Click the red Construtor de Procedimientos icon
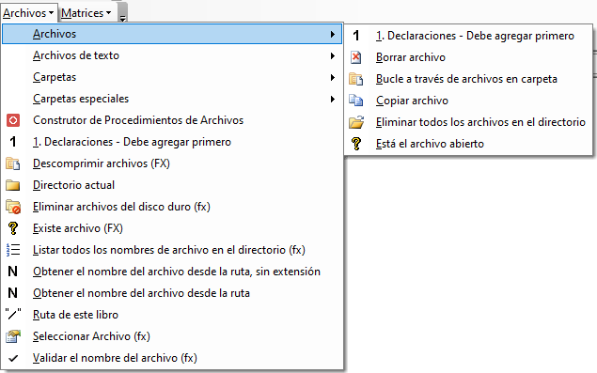 point(13,120)
